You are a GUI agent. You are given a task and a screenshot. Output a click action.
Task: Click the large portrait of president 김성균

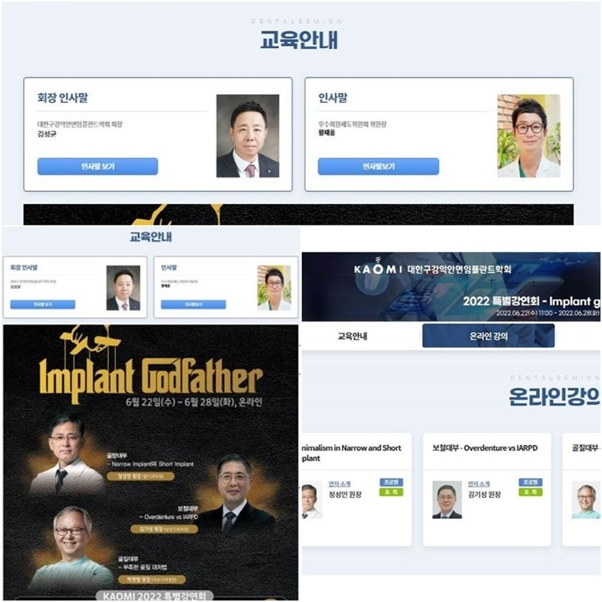(248, 136)
